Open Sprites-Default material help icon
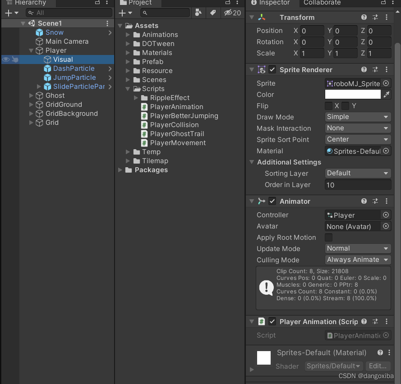 click(x=380, y=352)
